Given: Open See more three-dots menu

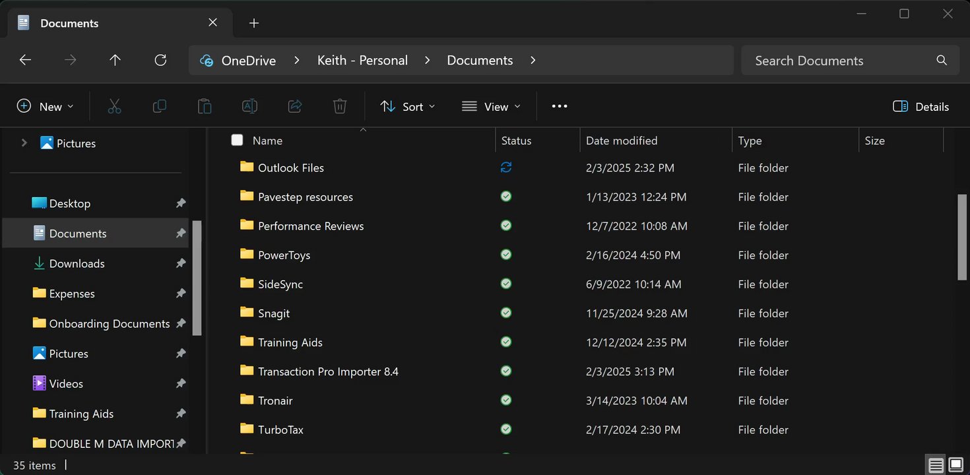Looking at the screenshot, I should click(x=560, y=106).
